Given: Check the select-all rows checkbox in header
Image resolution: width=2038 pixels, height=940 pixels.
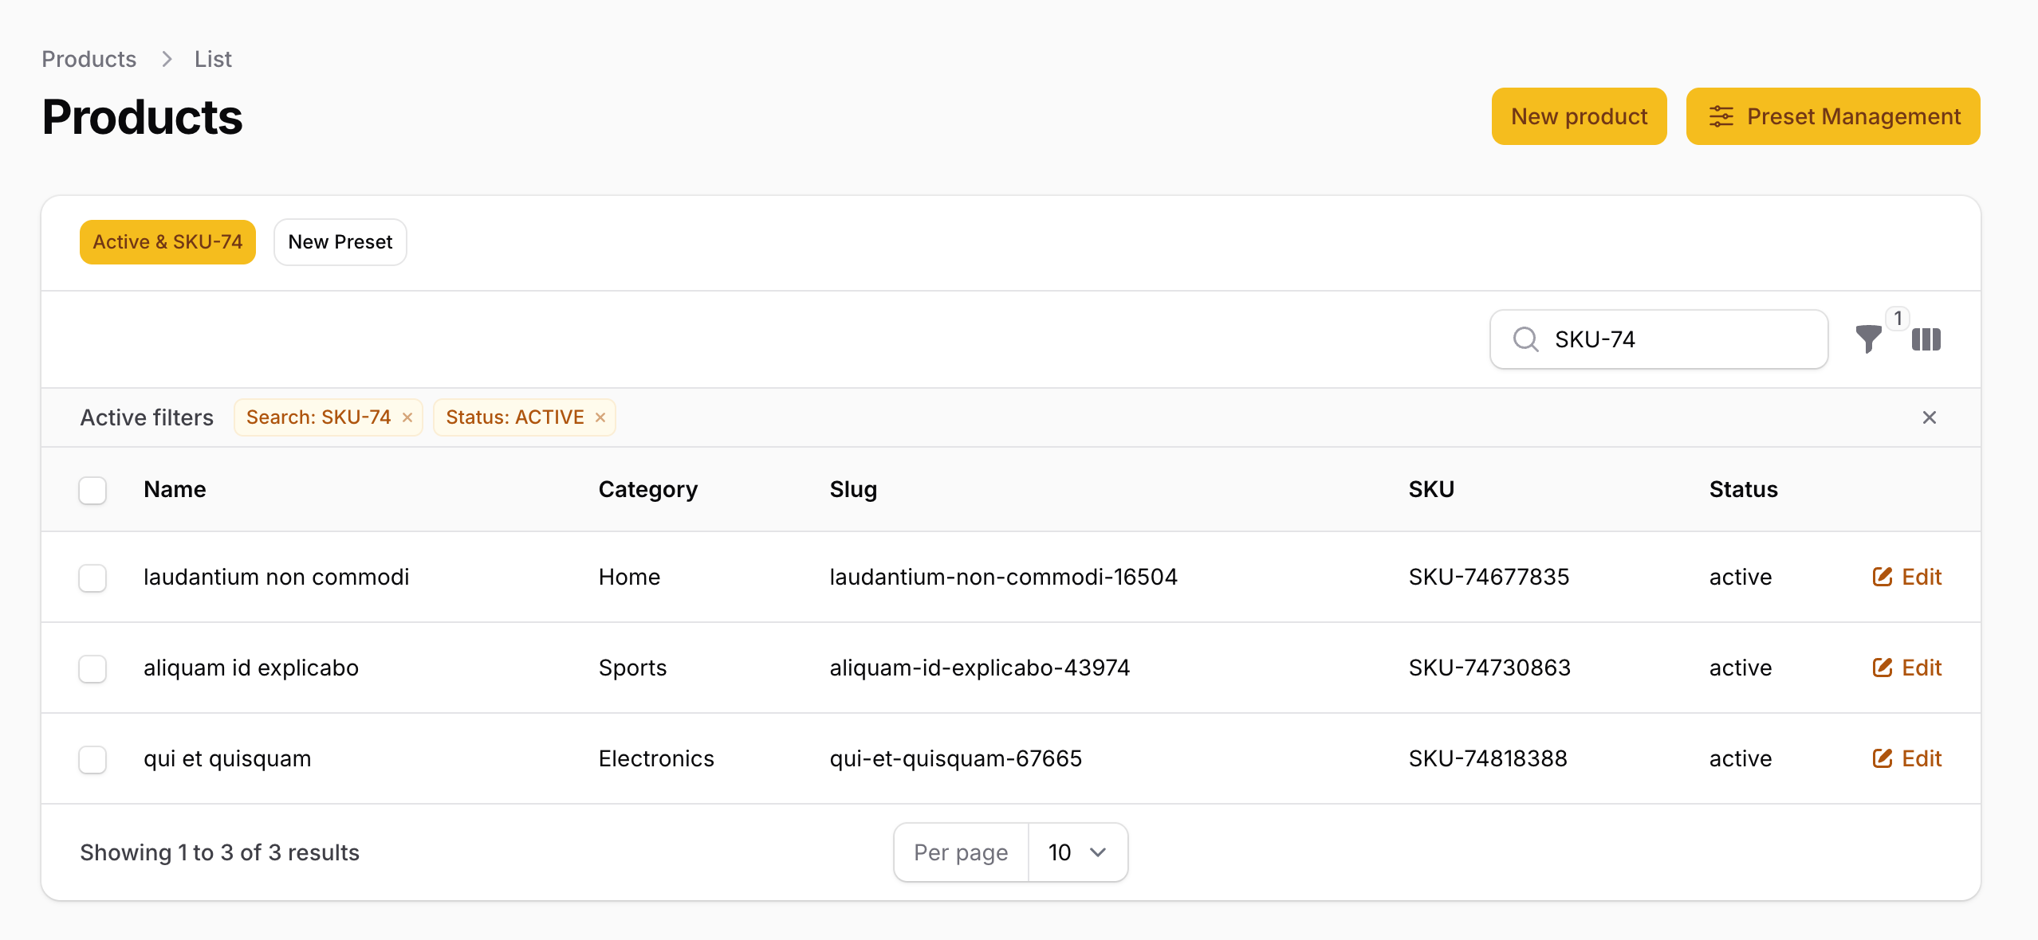Looking at the screenshot, I should 92,490.
